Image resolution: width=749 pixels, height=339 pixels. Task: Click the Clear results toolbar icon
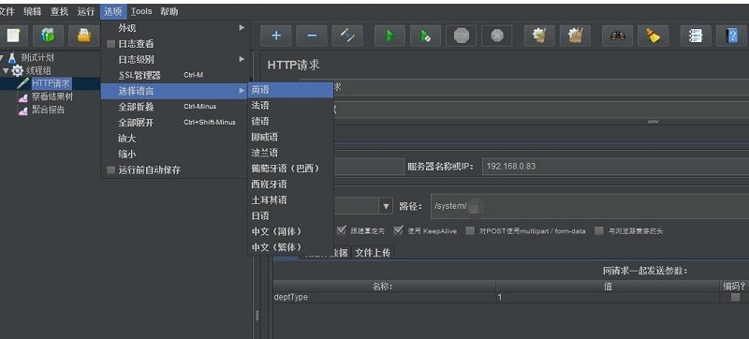coord(539,36)
